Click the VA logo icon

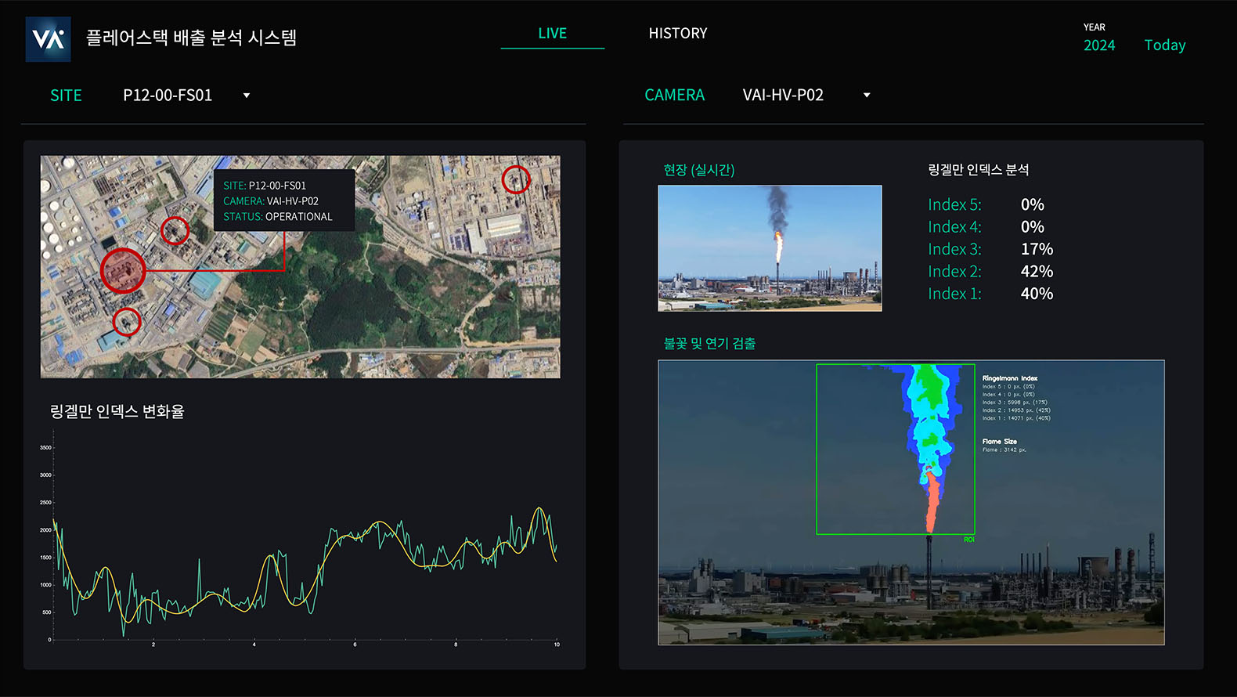[49, 39]
